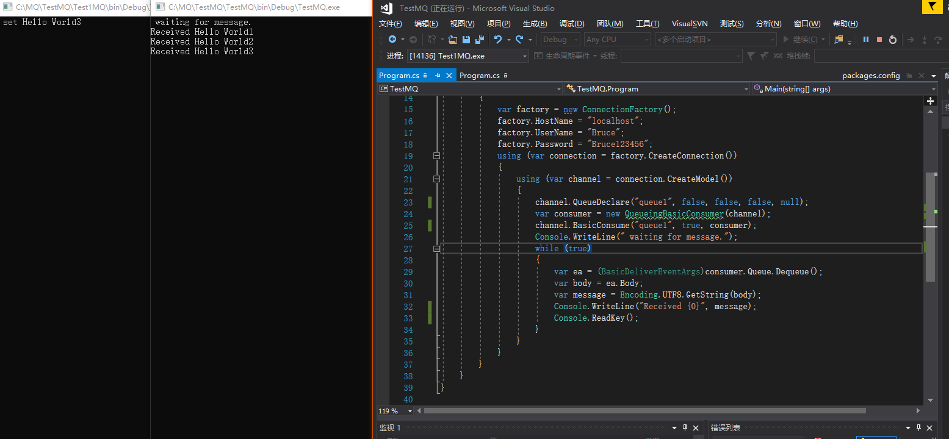Viewport: 949px width, 439px height.
Task: Open the process dropdown showing Test1MQ.exe
Action: 468,55
